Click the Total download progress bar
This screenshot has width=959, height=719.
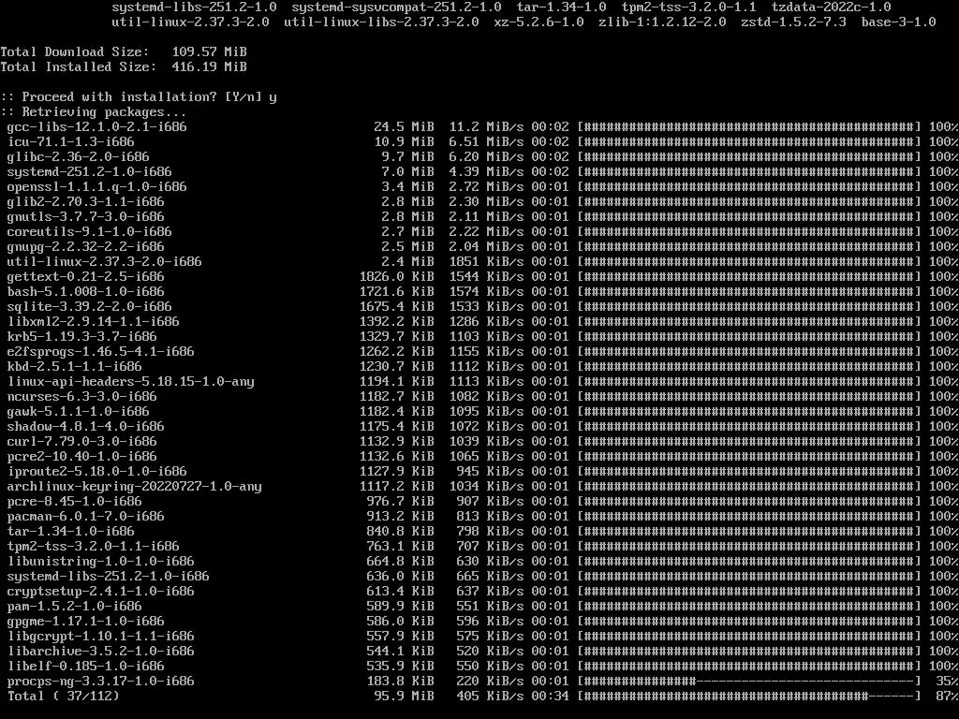pyautogui.click(x=749, y=696)
